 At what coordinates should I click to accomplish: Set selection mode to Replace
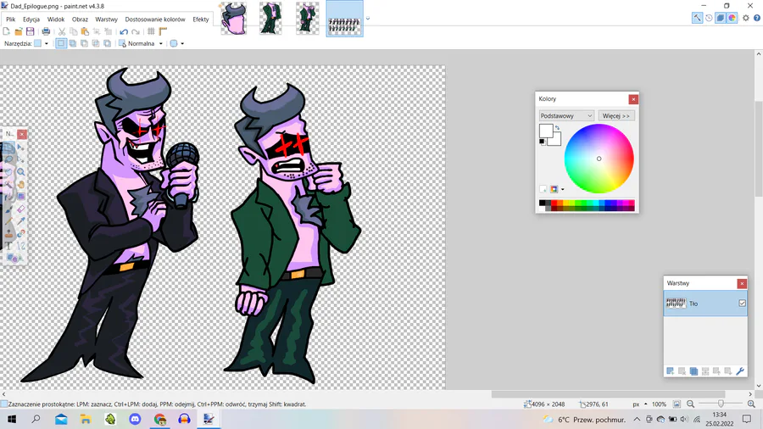click(x=61, y=43)
